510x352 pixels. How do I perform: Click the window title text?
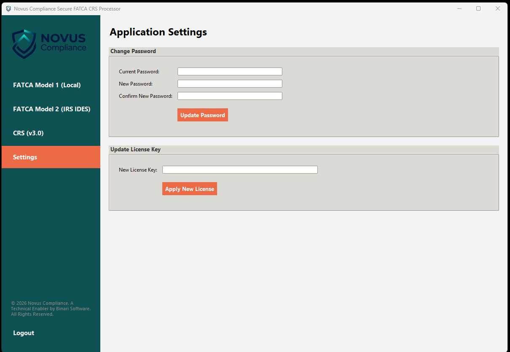click(x=67, y=9)
